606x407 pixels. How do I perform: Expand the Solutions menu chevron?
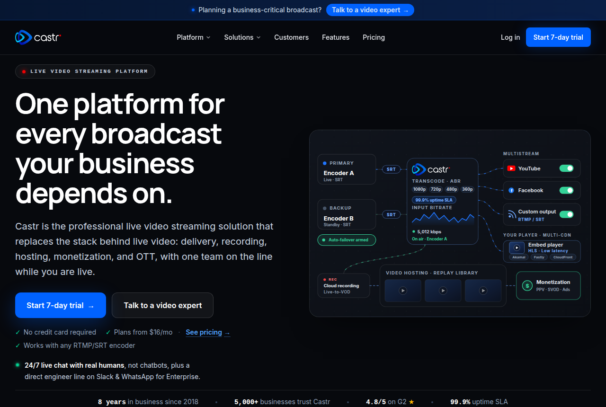point(258,37)
